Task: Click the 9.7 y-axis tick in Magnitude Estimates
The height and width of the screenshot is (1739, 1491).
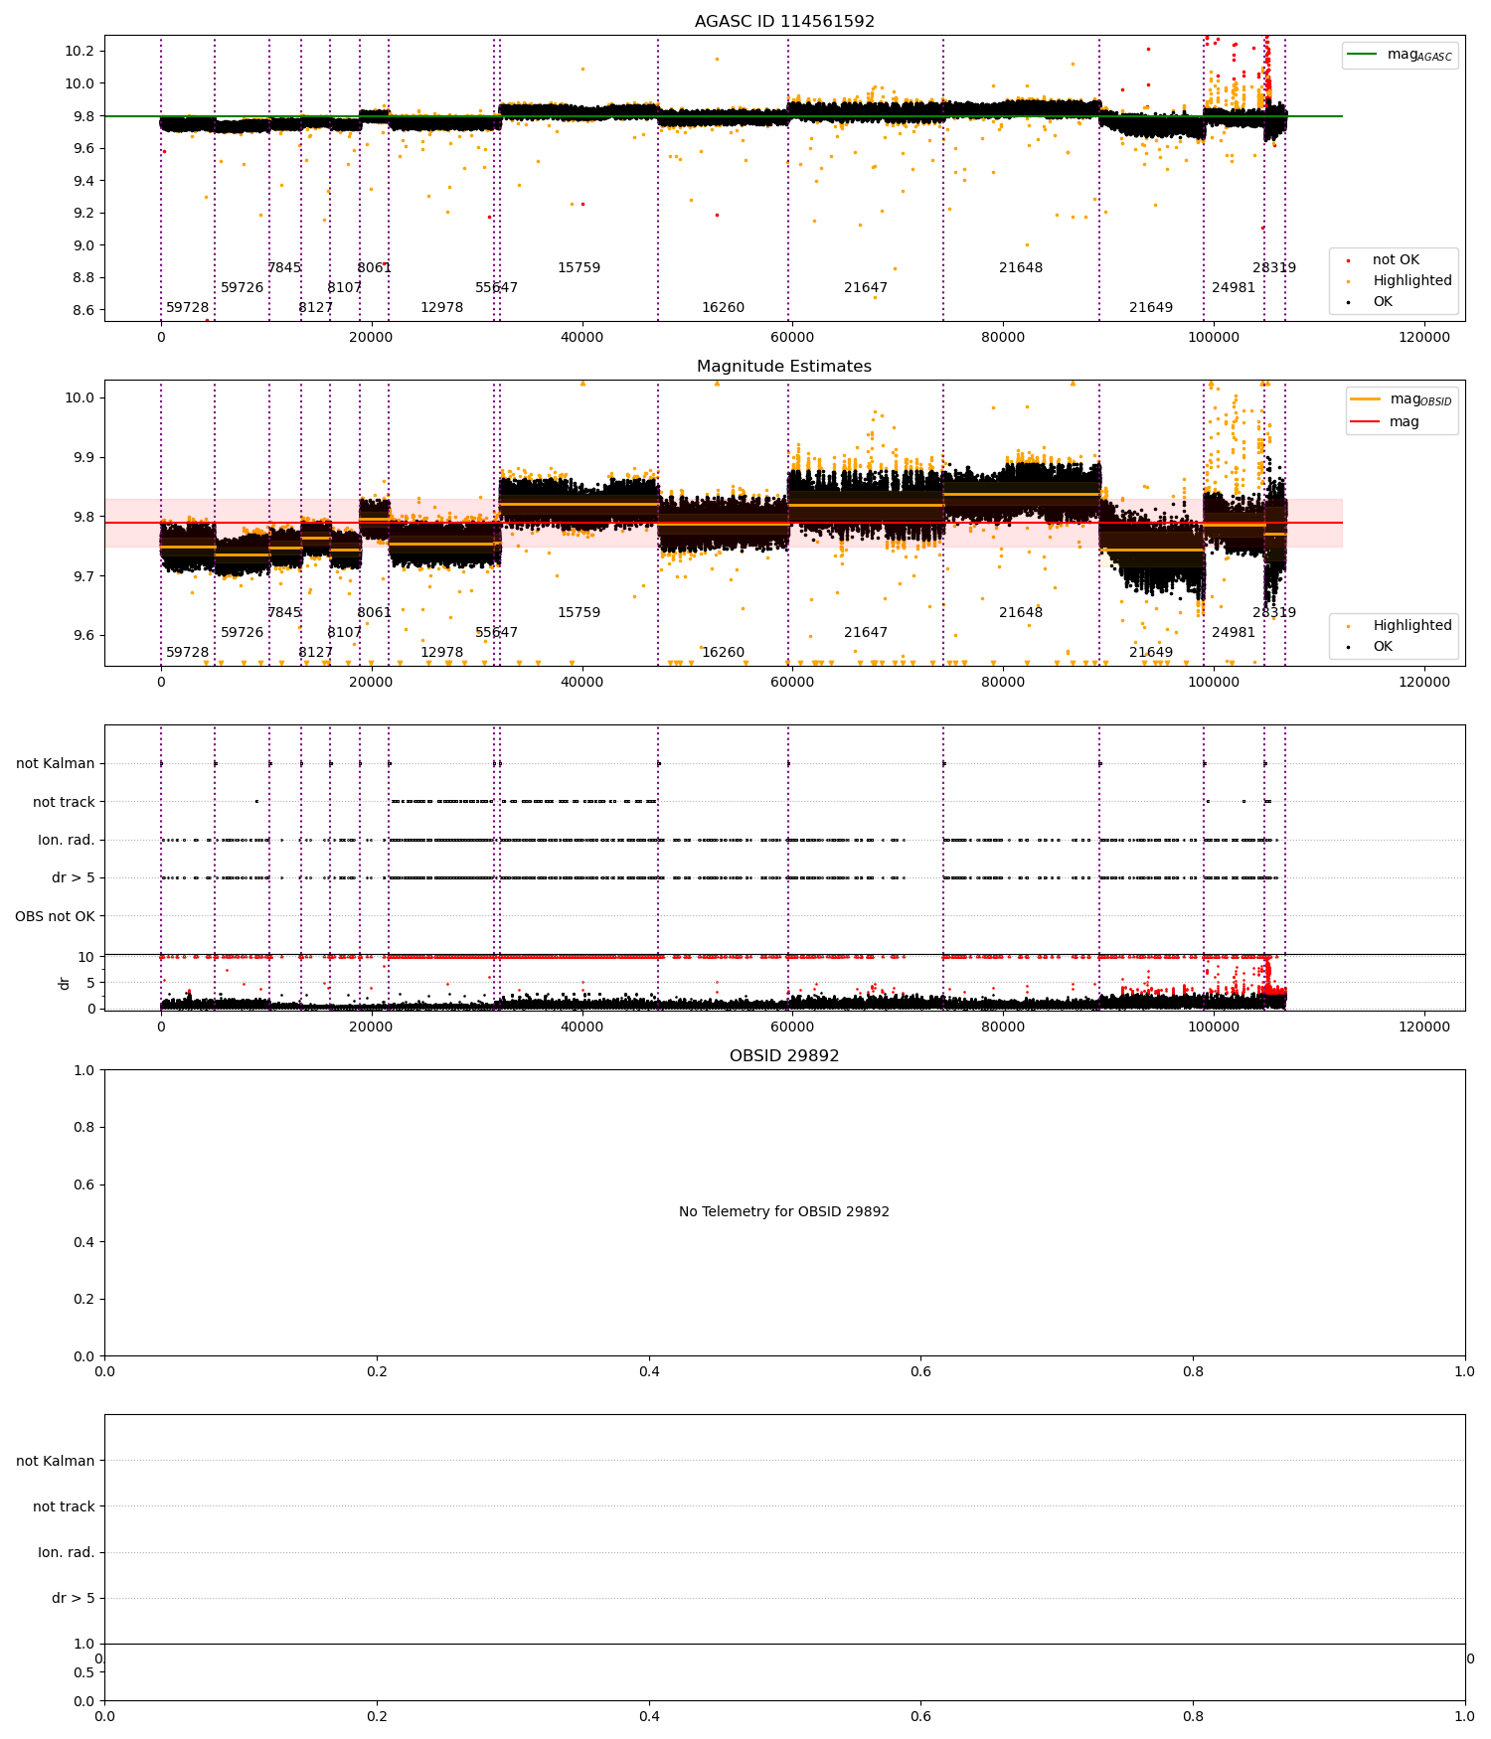Action: [84, 577]
